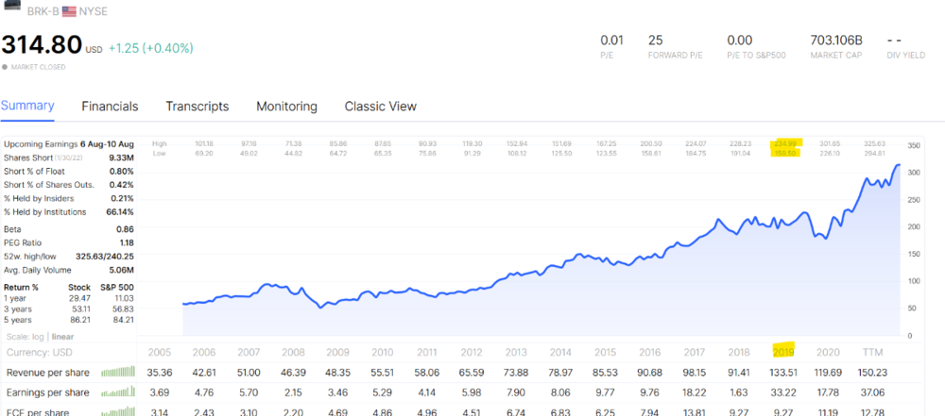Open the FCF per share mini bar chart
This screenshot has width=945, height=416.
point(117,412)
